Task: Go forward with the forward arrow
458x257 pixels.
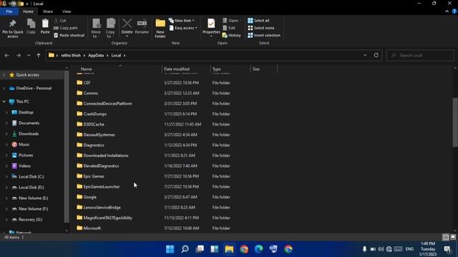Action: (x=18, y=55)
